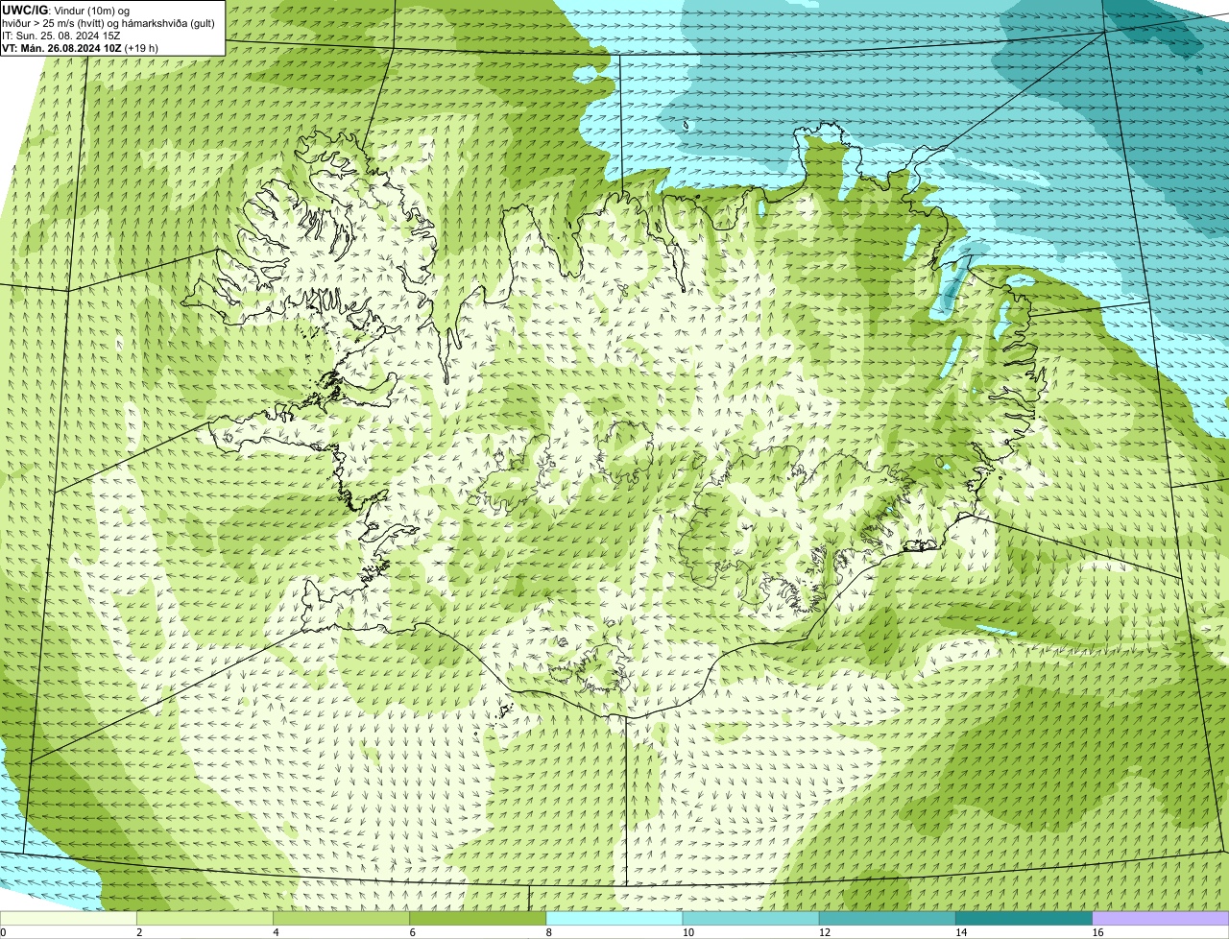Viewport: 1229px width, 939px height.
Task: Click the 'hviður > 25 m/s (hvítt)' description line
Action: pyautogui.click(x=108, y=22)
